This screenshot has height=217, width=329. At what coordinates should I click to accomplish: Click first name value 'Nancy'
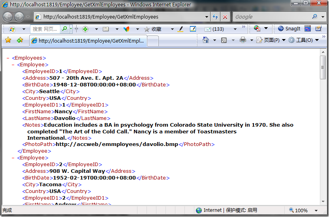tap(63, 112)
